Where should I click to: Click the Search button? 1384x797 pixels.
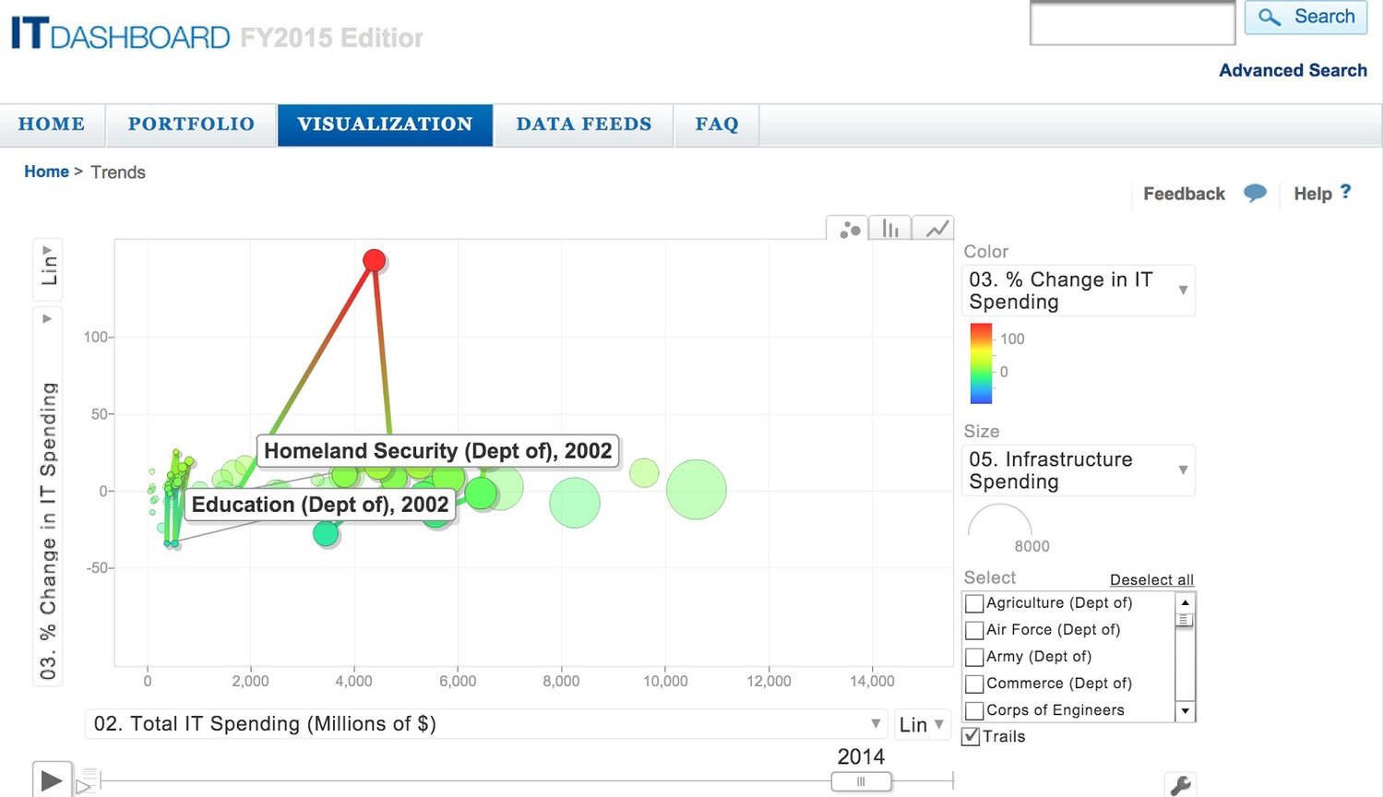(x=1306, y=17)
